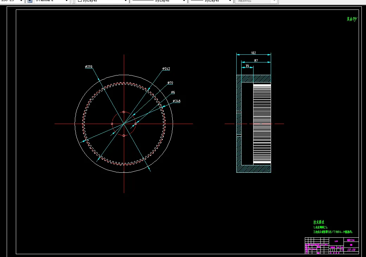Click the 其余 surface roughness note
Screen dimensions: 366x257
tap(352, 19)
